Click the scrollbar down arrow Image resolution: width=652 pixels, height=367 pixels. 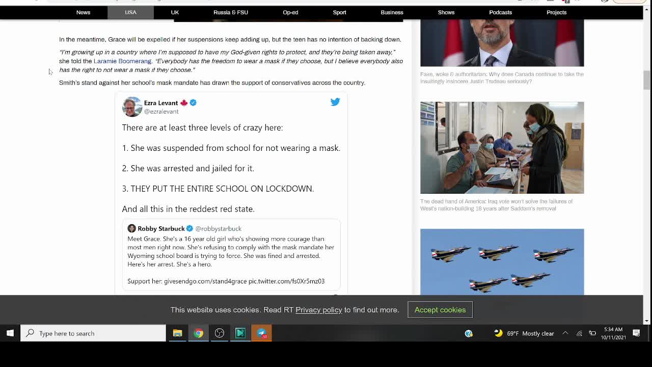(x=647, y=321)
